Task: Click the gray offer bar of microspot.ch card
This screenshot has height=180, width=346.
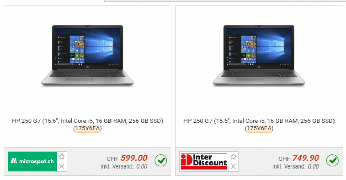Action: [x=88, y=161]
